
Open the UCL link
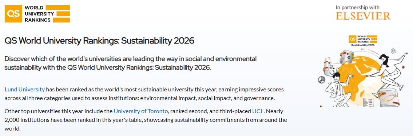[x=258, y=111]
